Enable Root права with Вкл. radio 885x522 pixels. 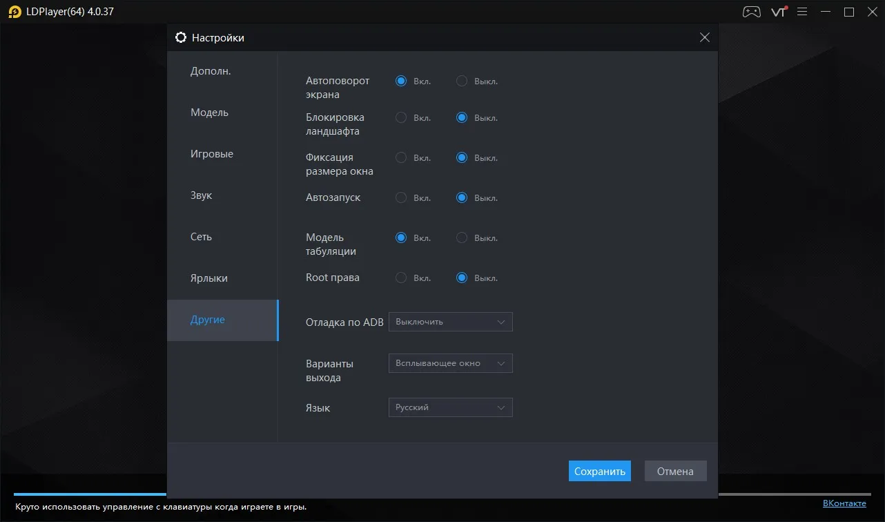(401, 278)
